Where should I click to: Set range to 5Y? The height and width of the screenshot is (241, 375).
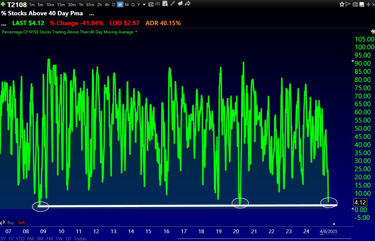(x=3, y=238)
